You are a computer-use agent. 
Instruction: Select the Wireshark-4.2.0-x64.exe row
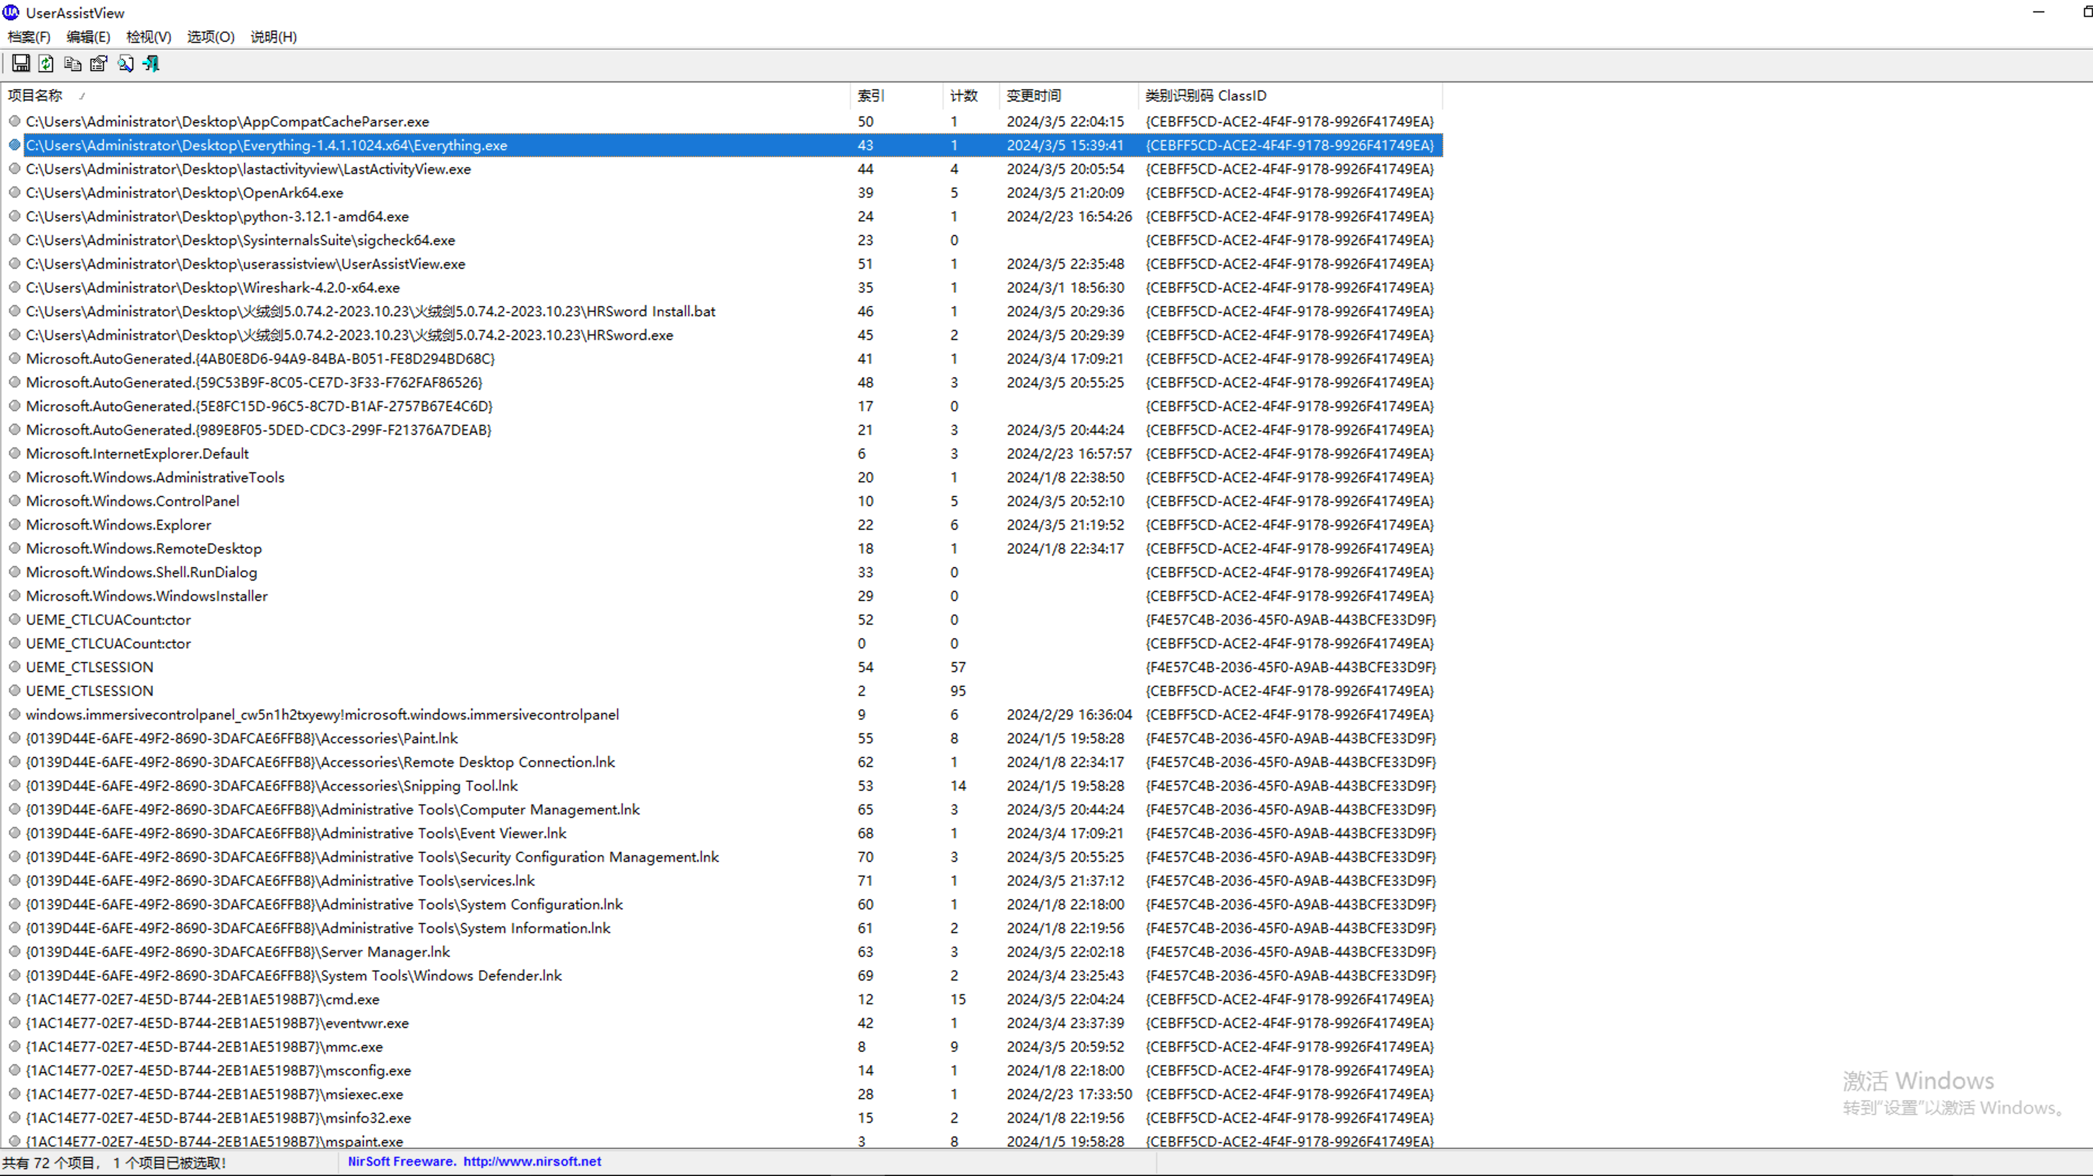(x=213, y=288)
